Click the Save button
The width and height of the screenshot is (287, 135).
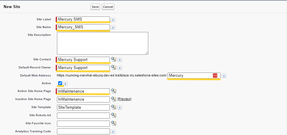tap(95, 7)
